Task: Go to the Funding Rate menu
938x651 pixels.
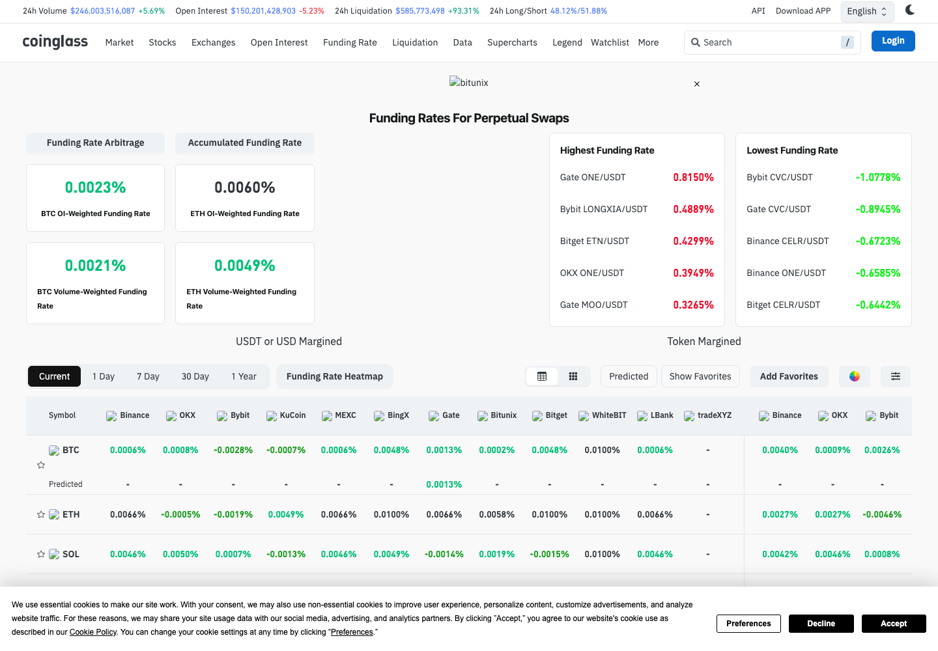Action: 350,42
